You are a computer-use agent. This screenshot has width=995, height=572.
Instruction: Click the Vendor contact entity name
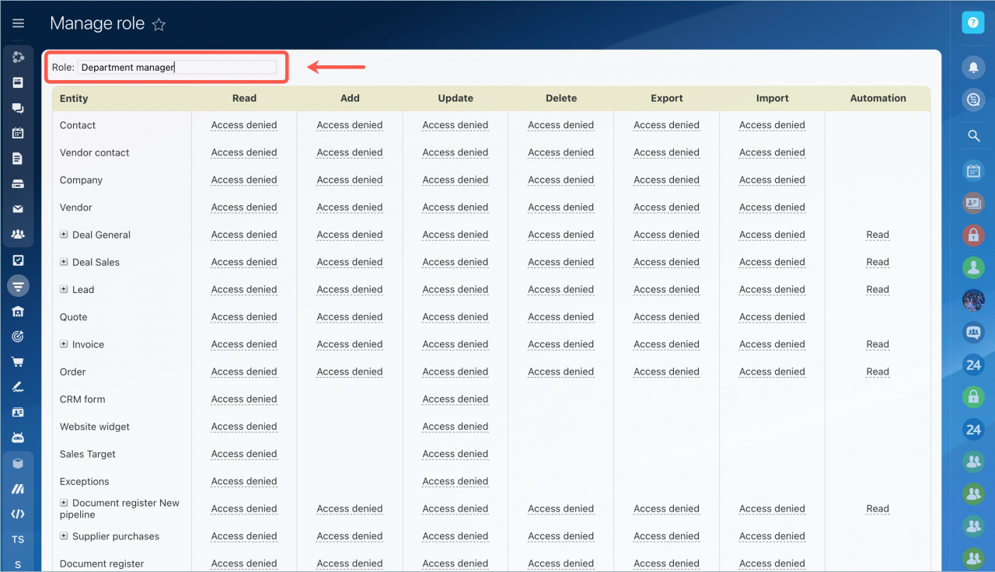click(x=95, y=152)
